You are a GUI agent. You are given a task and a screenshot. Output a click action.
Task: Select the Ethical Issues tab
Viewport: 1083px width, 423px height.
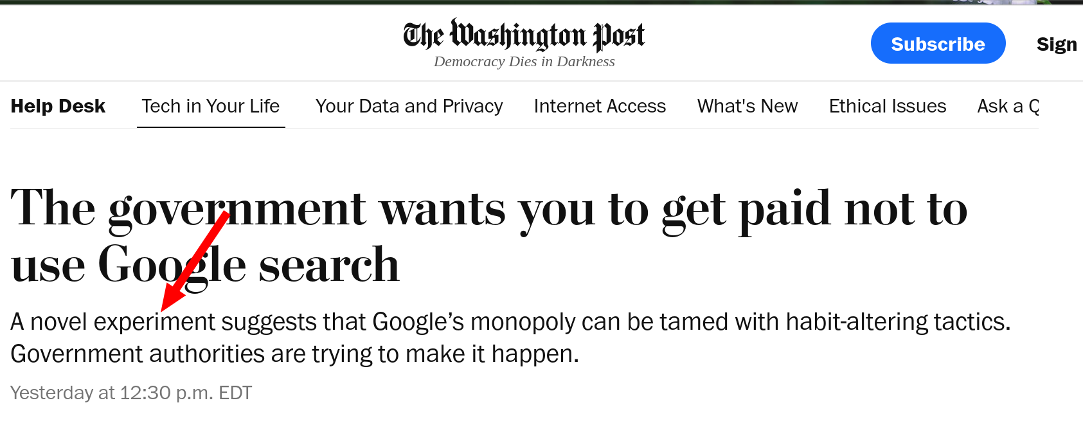tap(888, 106)
